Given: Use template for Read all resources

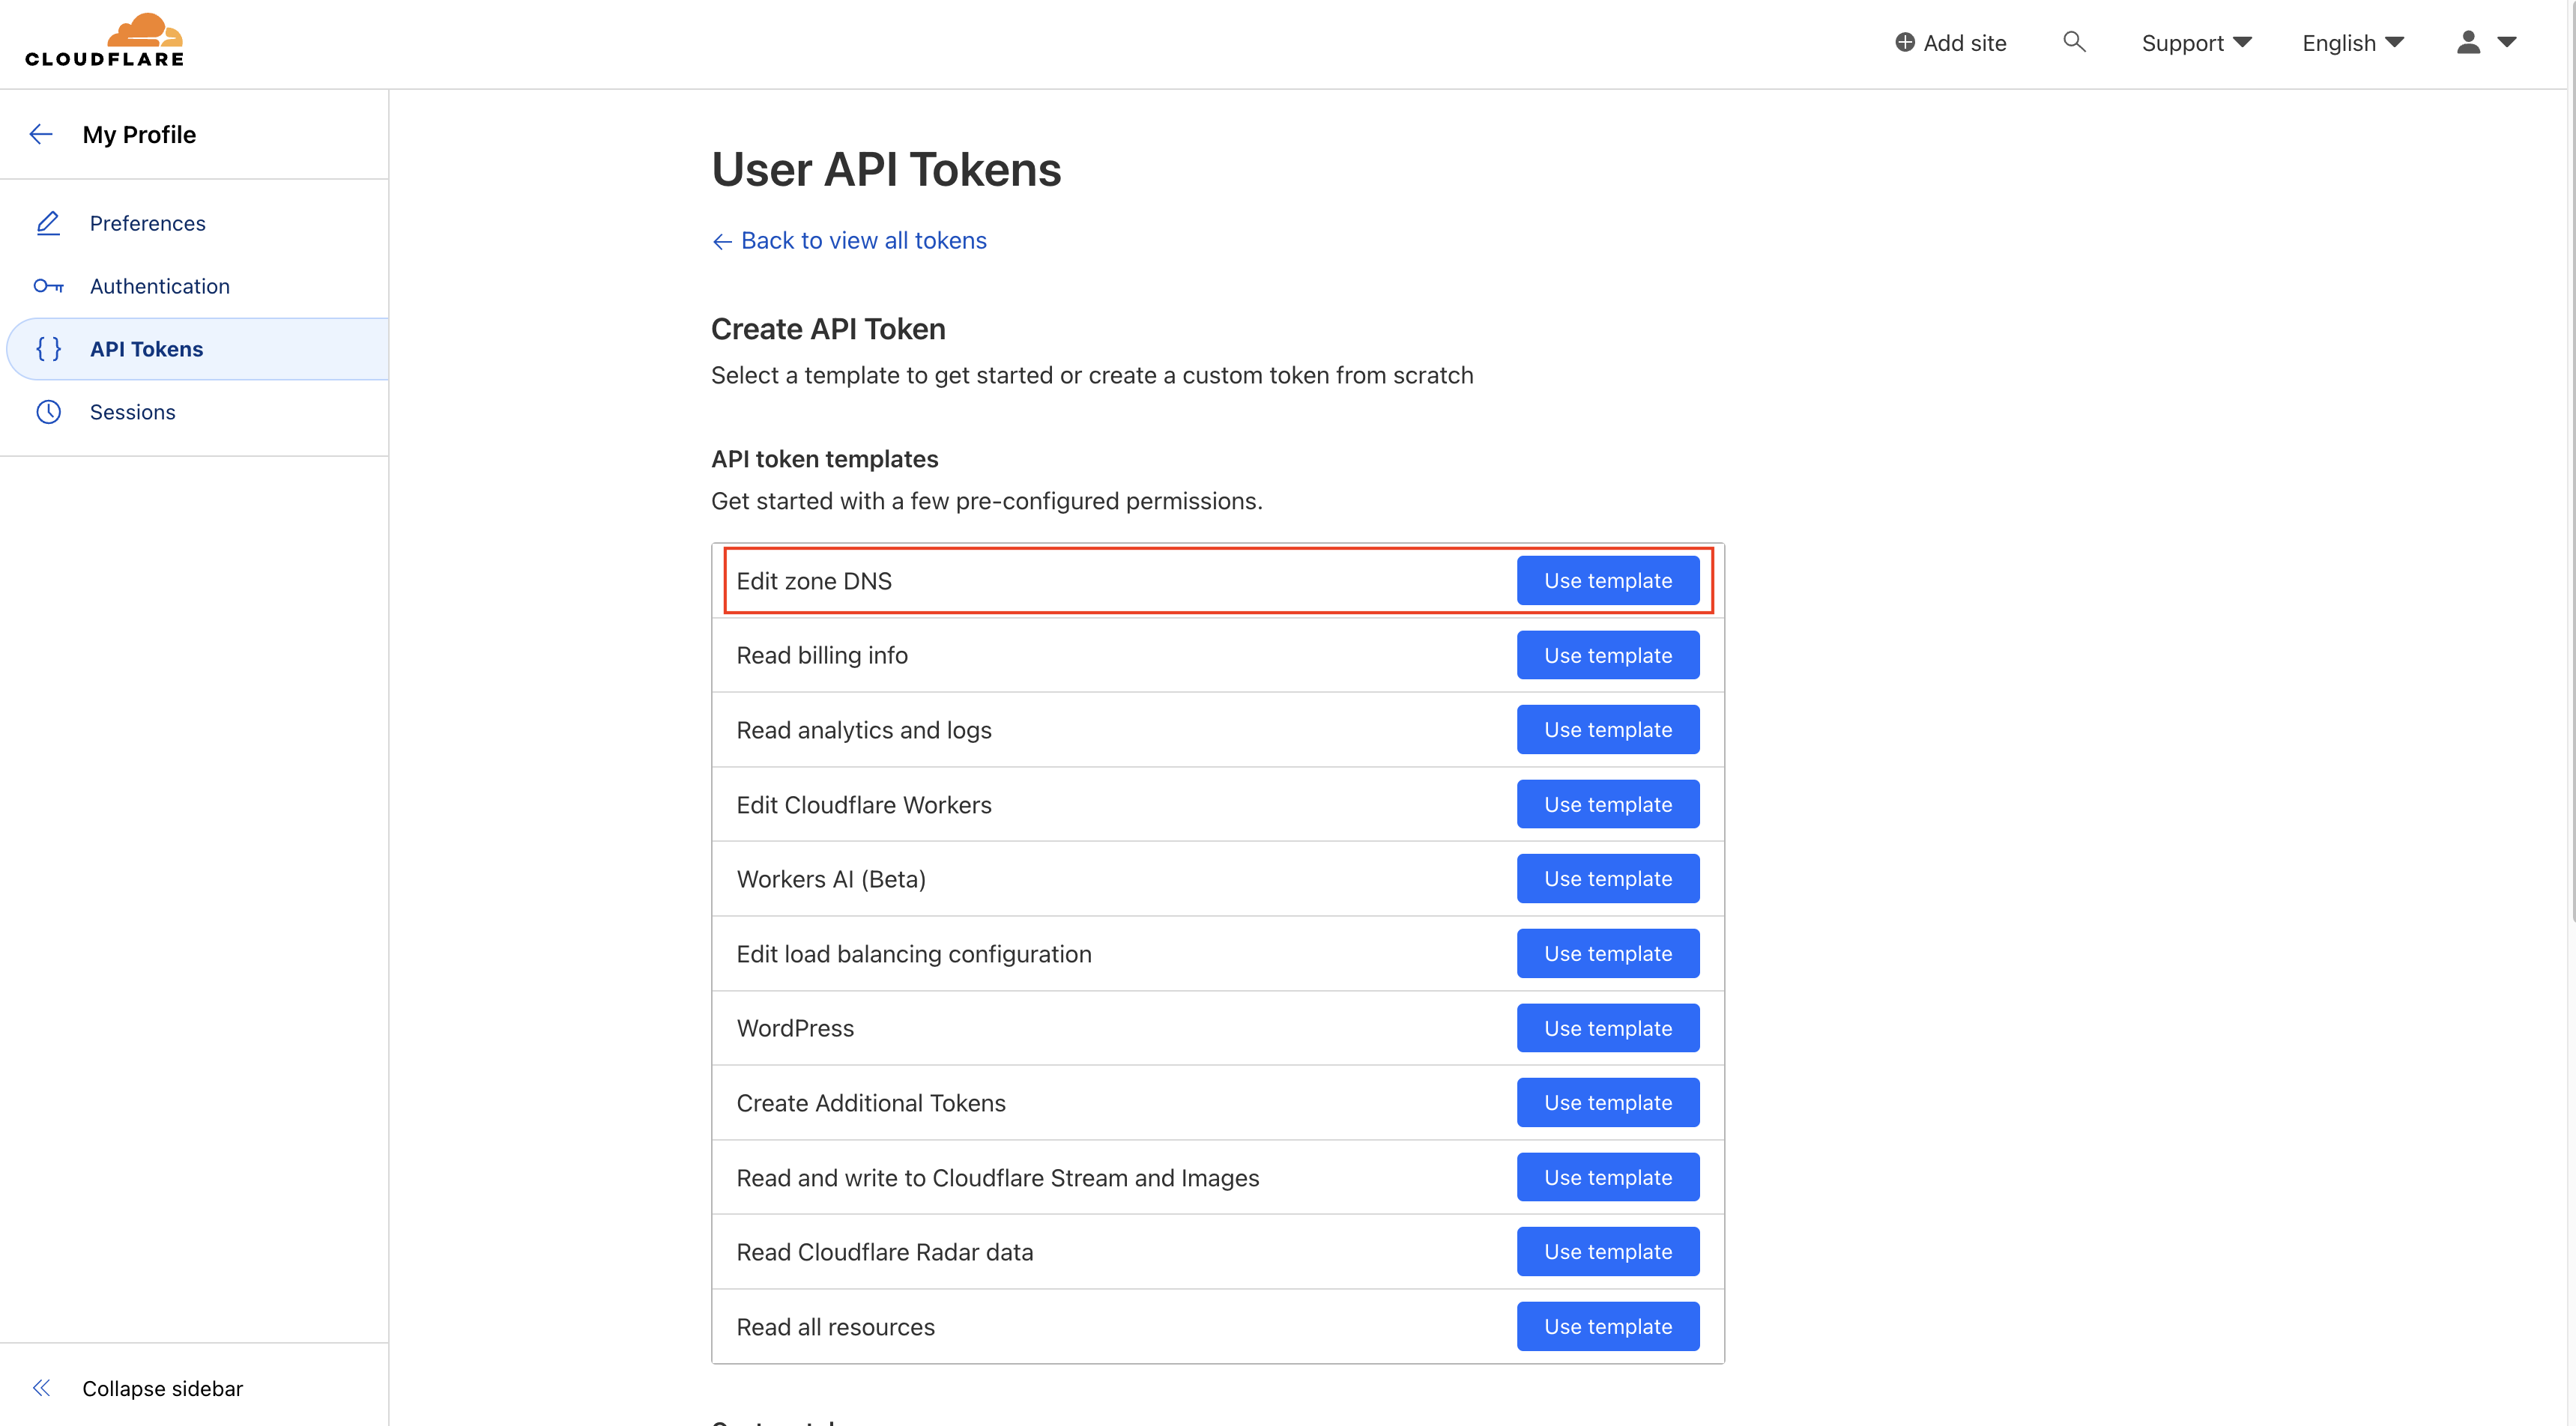Looking at the screenshot, I should pyautogui.click(x=1607, y=1326).
